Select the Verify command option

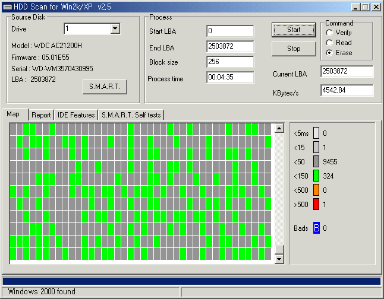(329, 33)
